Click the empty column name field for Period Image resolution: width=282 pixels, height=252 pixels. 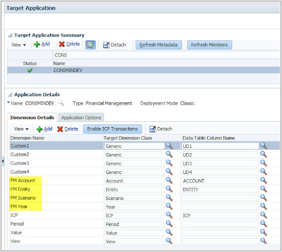(220, 224)
